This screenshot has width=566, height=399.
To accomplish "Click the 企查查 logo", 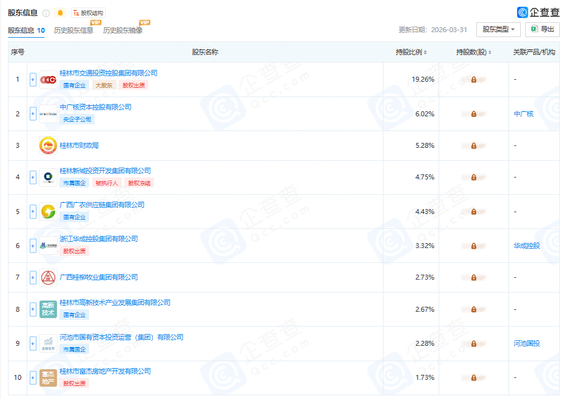I will click(x=538, y=12).
